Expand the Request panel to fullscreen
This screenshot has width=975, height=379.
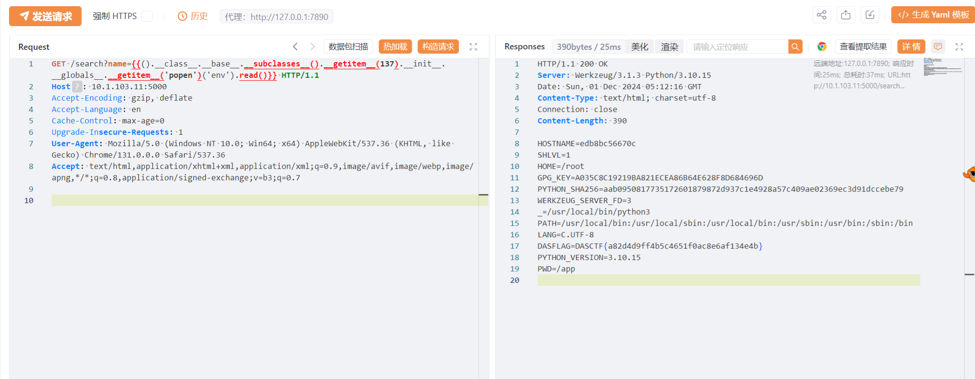(x=473, y=46)
